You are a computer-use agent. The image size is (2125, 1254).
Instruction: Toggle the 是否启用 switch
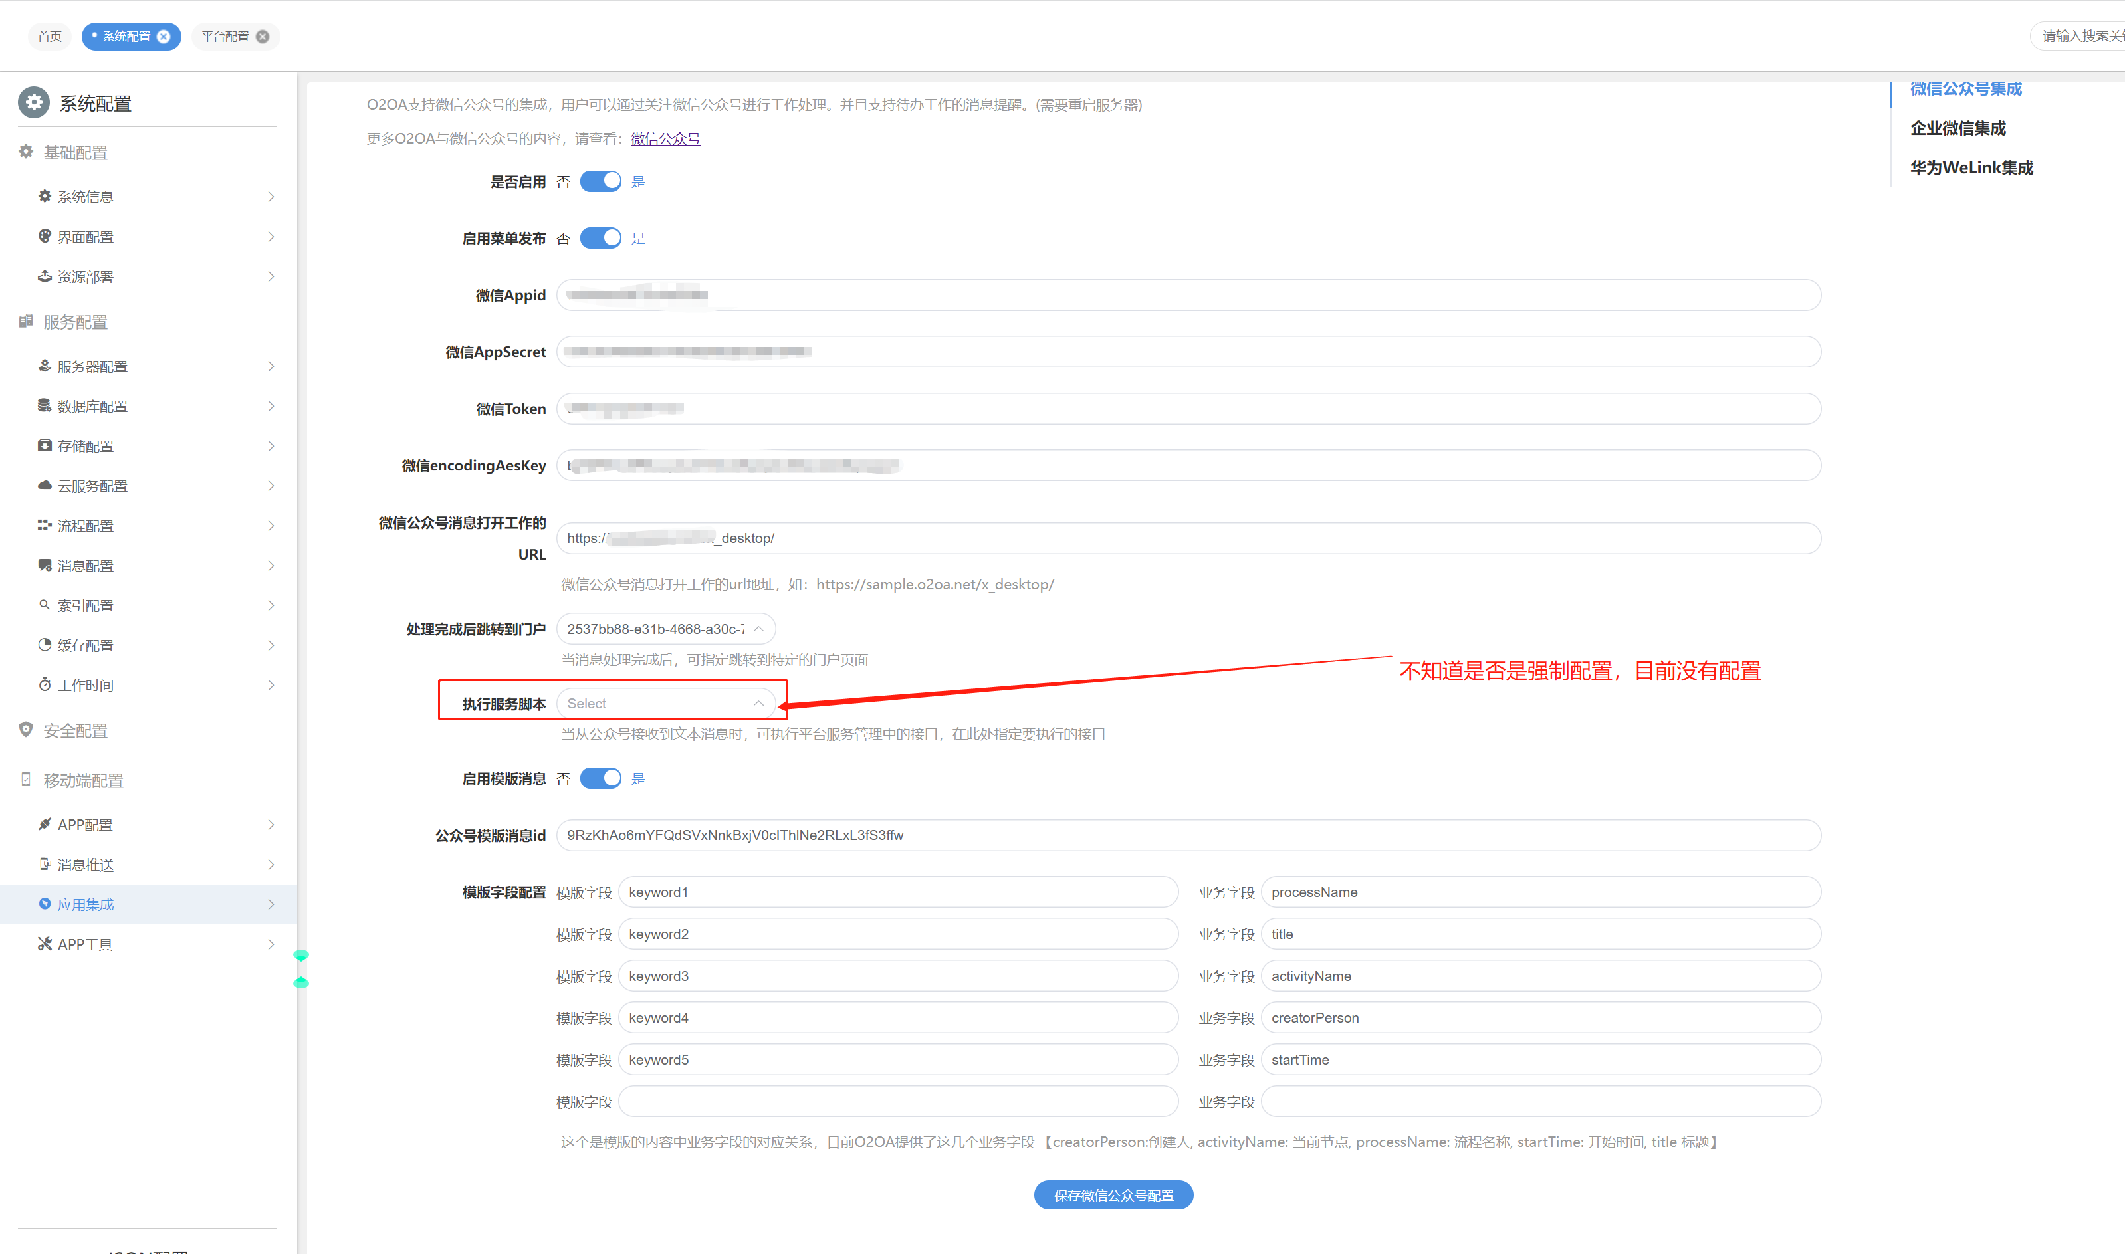click(x=601, y=181)
